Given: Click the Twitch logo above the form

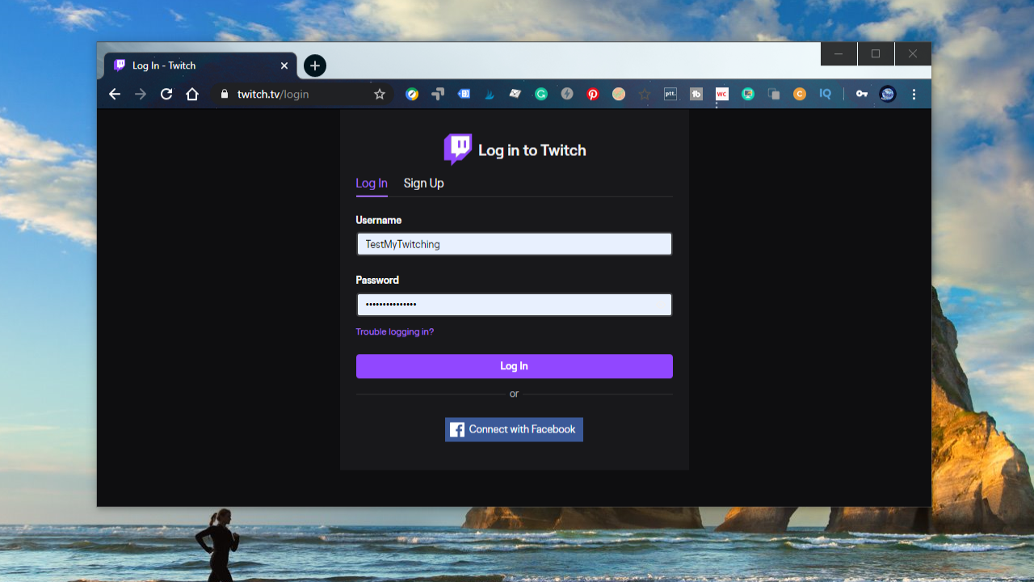Looking at the screenshot, I should click(x=457, y=150).
